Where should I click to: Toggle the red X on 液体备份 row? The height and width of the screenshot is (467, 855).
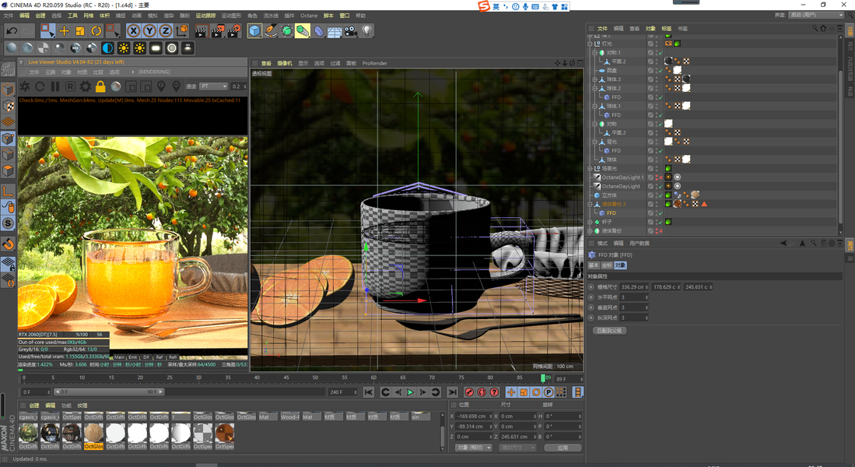[661, 230]
